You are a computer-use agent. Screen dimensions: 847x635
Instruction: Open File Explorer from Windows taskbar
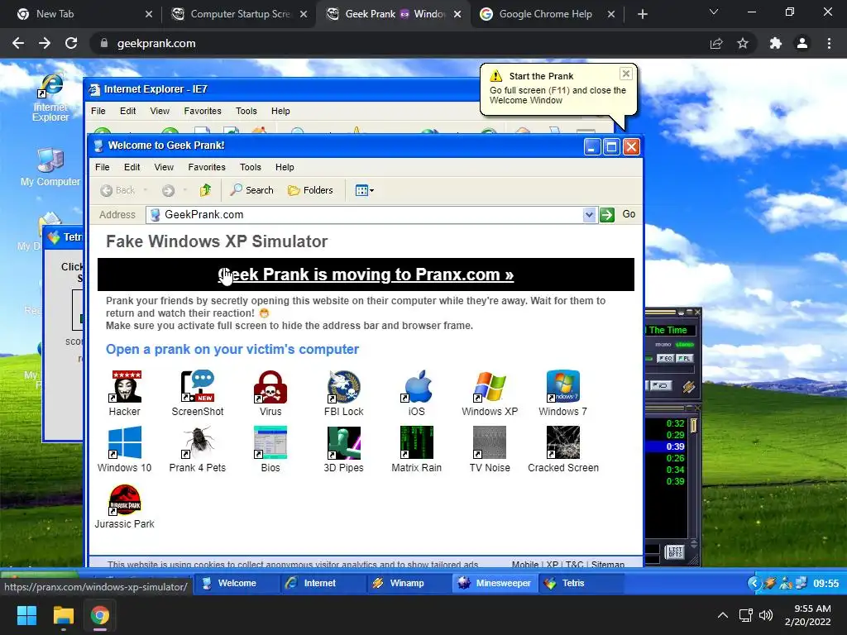click(63, 615)
